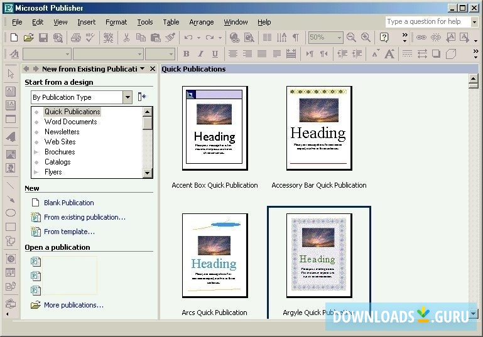Select the Arrow tool in the Objects bar

[11, 199]
